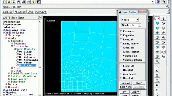This screenshot has width=172, height=96.
Task: Collapse the Curr Density tree node
Action: (x=15, y=49)
